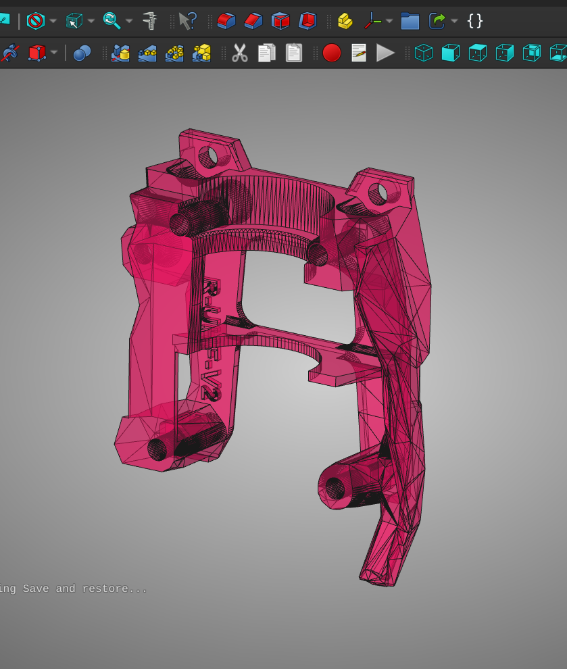Screen dimensions: 567x669
Task: Switch to top view cube icon
Action: [477, 53]
